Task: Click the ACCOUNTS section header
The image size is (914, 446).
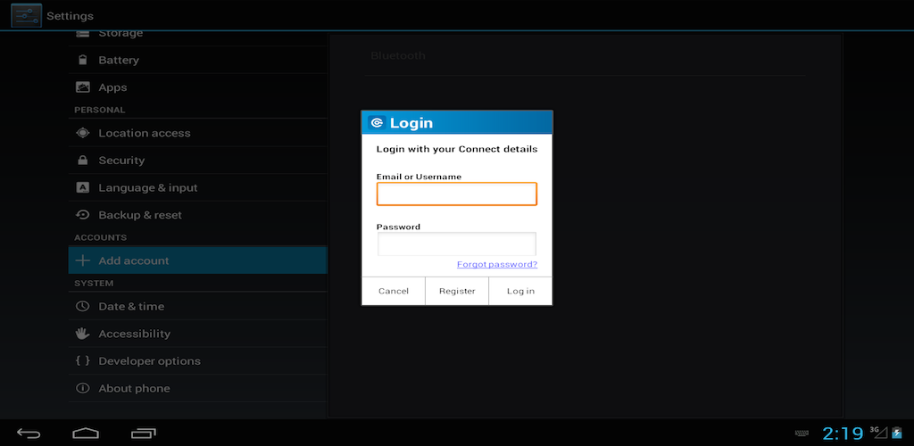Action: 100,237
